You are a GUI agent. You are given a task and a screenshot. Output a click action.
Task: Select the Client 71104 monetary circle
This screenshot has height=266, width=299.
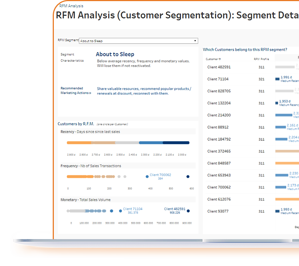click(120, 210)
